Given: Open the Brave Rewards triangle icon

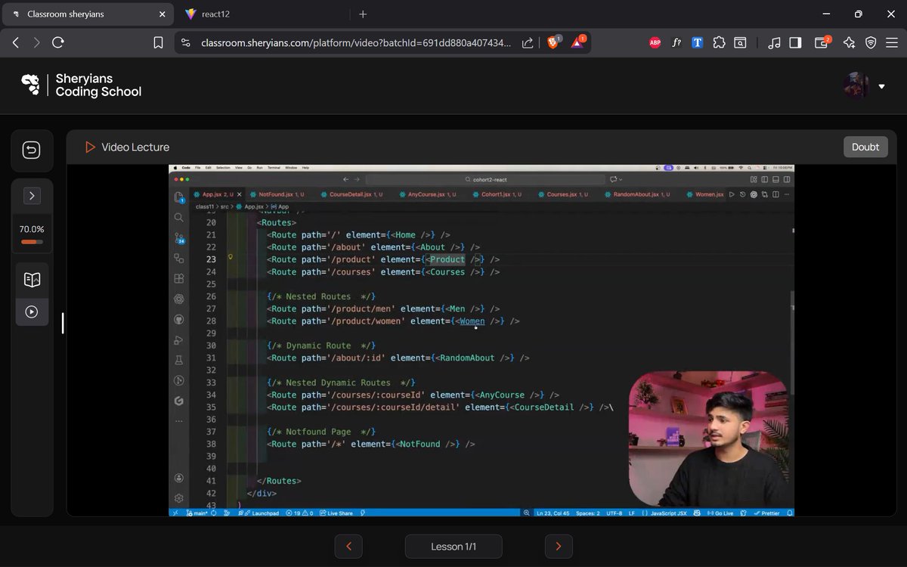Looking at the screenshot, I should click(x=578, y=42).
